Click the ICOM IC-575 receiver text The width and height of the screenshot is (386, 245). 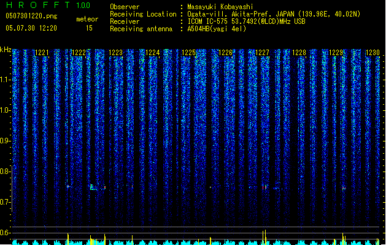[246, 21]
